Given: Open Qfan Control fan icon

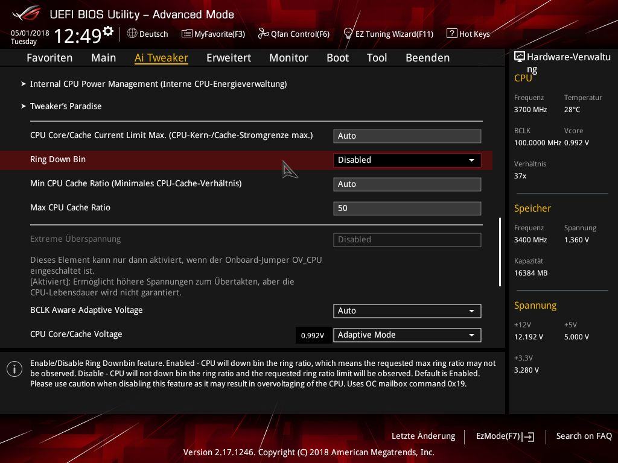Looking at the screenshot, I should (263, 33).
